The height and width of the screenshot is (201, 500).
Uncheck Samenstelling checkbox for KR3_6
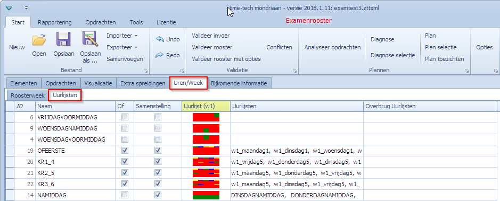coord(158,184)
